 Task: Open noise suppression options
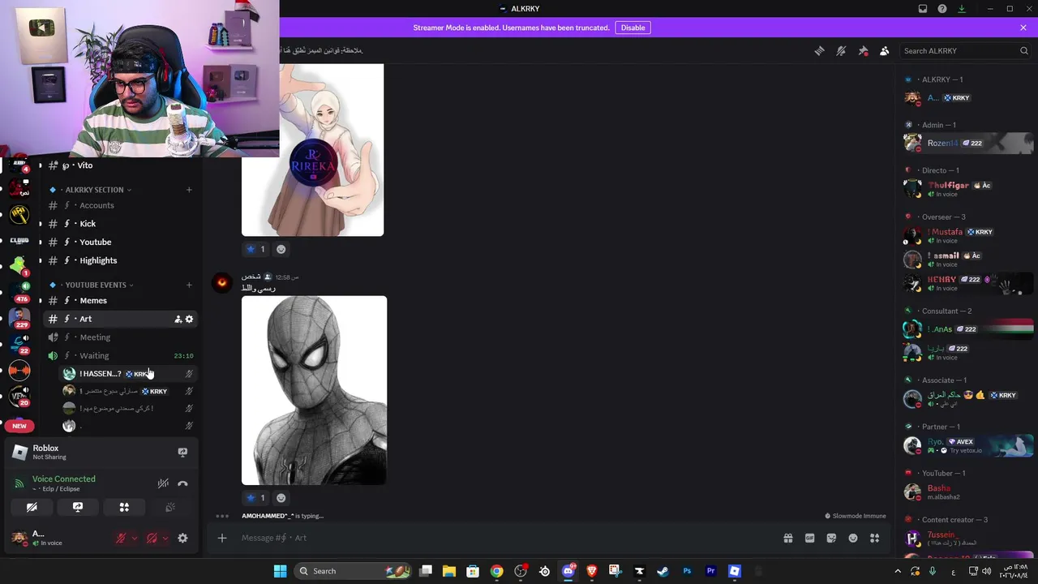163,484
